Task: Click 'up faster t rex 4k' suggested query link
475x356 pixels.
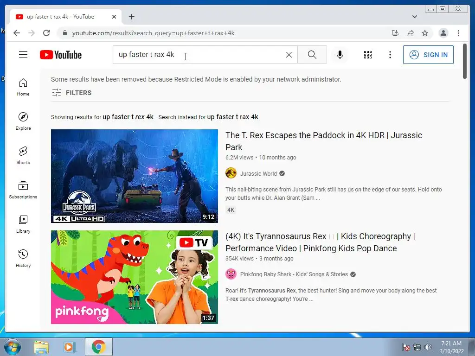Action: (x=128, y=117)
